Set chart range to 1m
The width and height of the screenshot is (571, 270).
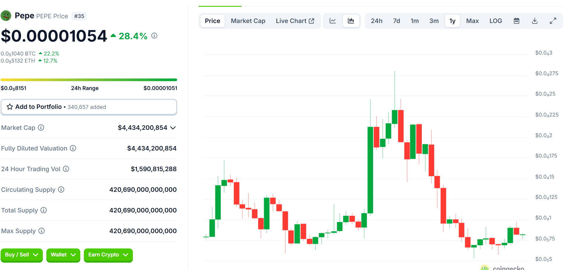click(415, 21)
